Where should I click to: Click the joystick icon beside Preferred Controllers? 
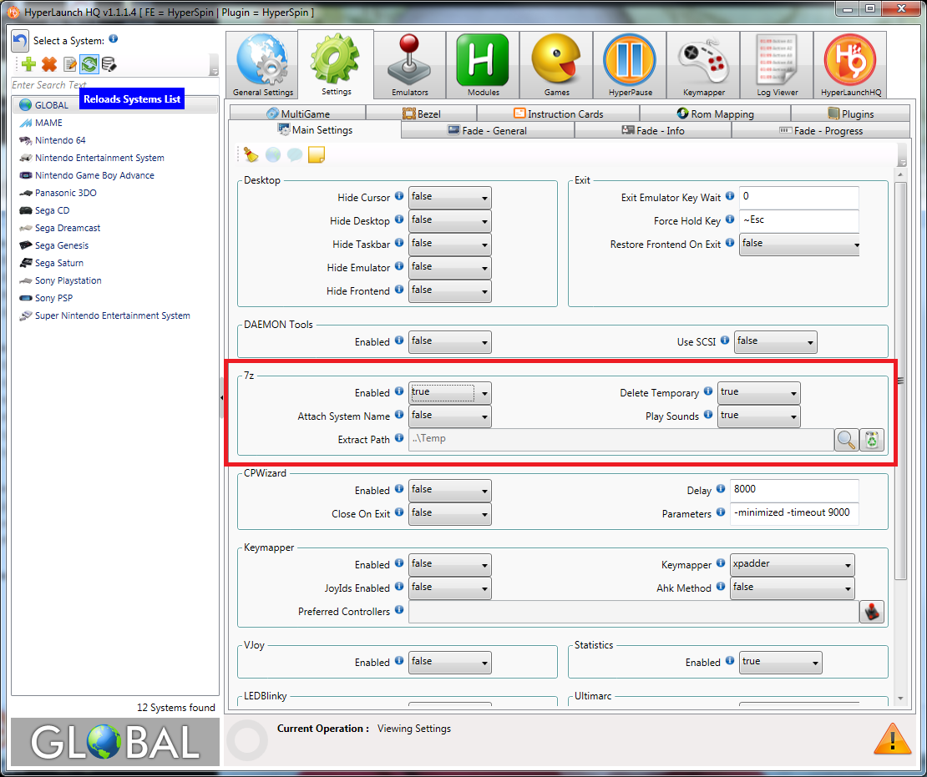[871, 612]
